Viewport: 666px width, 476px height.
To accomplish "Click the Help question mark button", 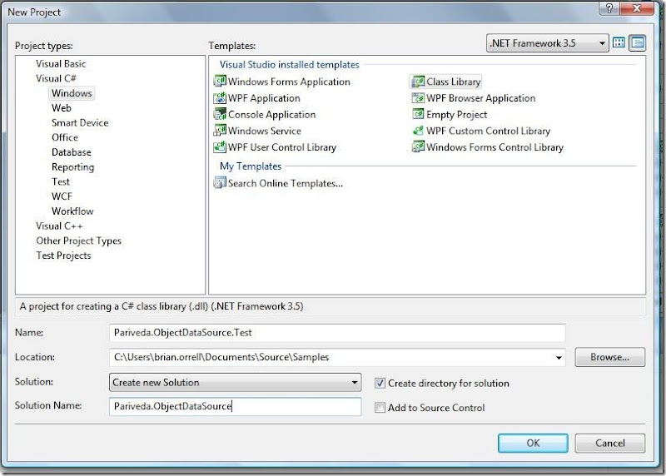I will click(x=609, y=8).
